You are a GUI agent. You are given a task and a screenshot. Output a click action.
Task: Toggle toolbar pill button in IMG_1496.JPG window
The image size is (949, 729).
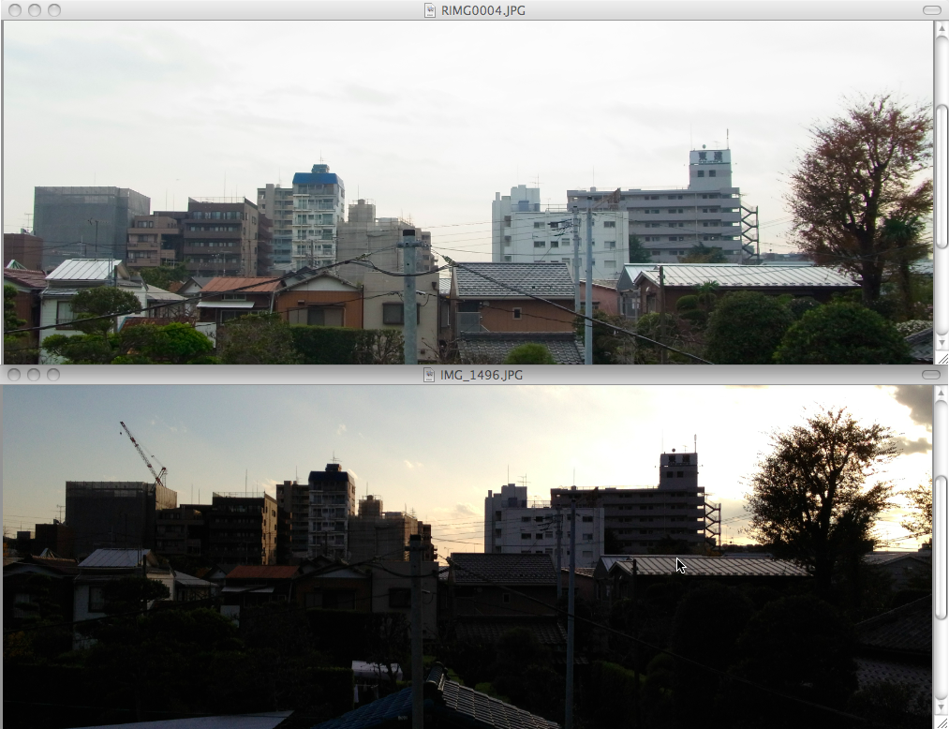click(931, 375)
